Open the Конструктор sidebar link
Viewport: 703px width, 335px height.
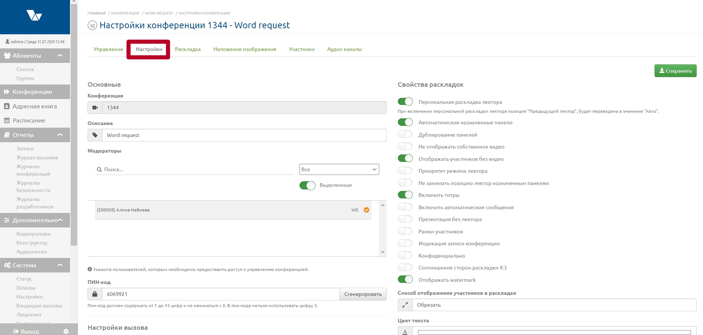(32, 243)
